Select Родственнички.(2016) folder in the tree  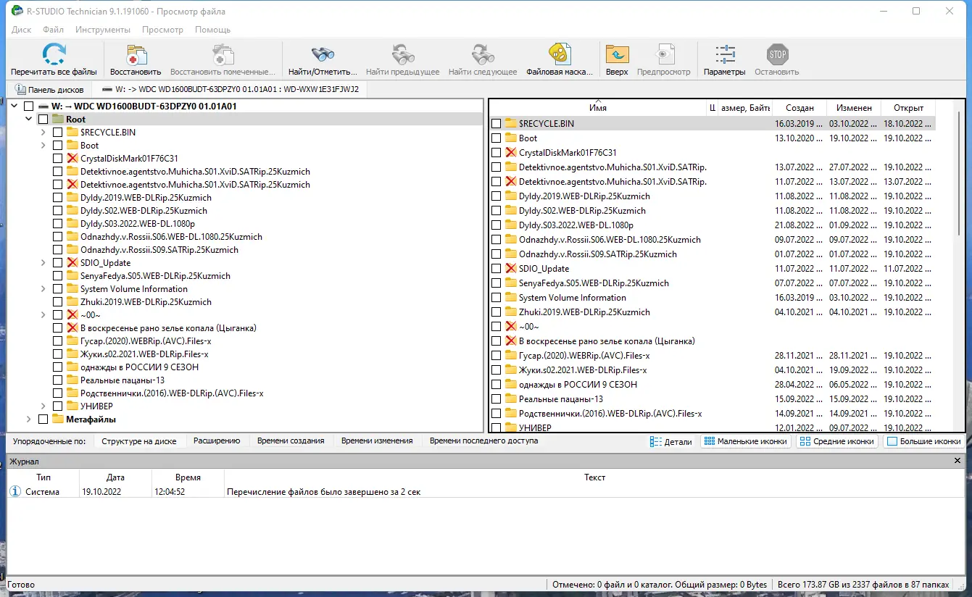[x=172, y=393]
